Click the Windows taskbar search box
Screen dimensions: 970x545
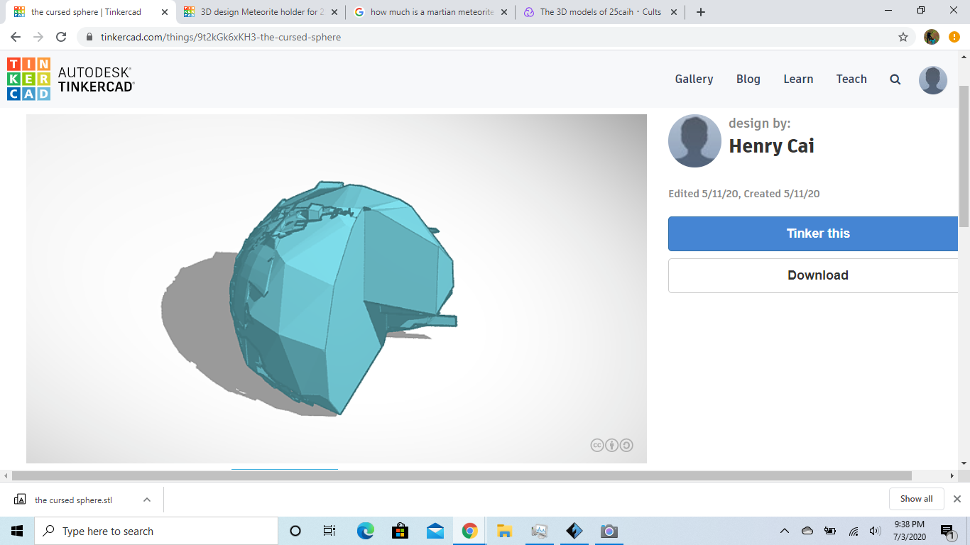[x=156, y=531]
